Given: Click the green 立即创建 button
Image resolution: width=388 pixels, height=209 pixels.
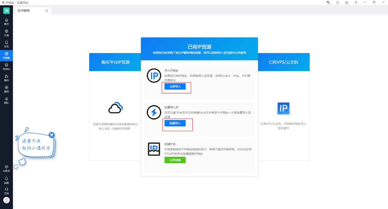Looking at the screenshot, I should (x=175, y=160).
